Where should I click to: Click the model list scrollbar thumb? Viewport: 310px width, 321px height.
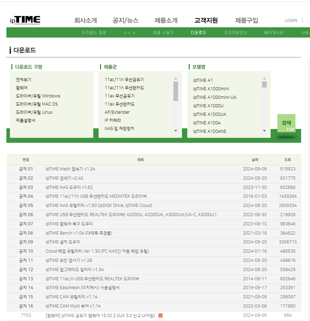click(264, 85)
